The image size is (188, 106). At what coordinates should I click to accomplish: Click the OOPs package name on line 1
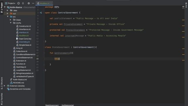pyautogui.click(x=57, y=7)
